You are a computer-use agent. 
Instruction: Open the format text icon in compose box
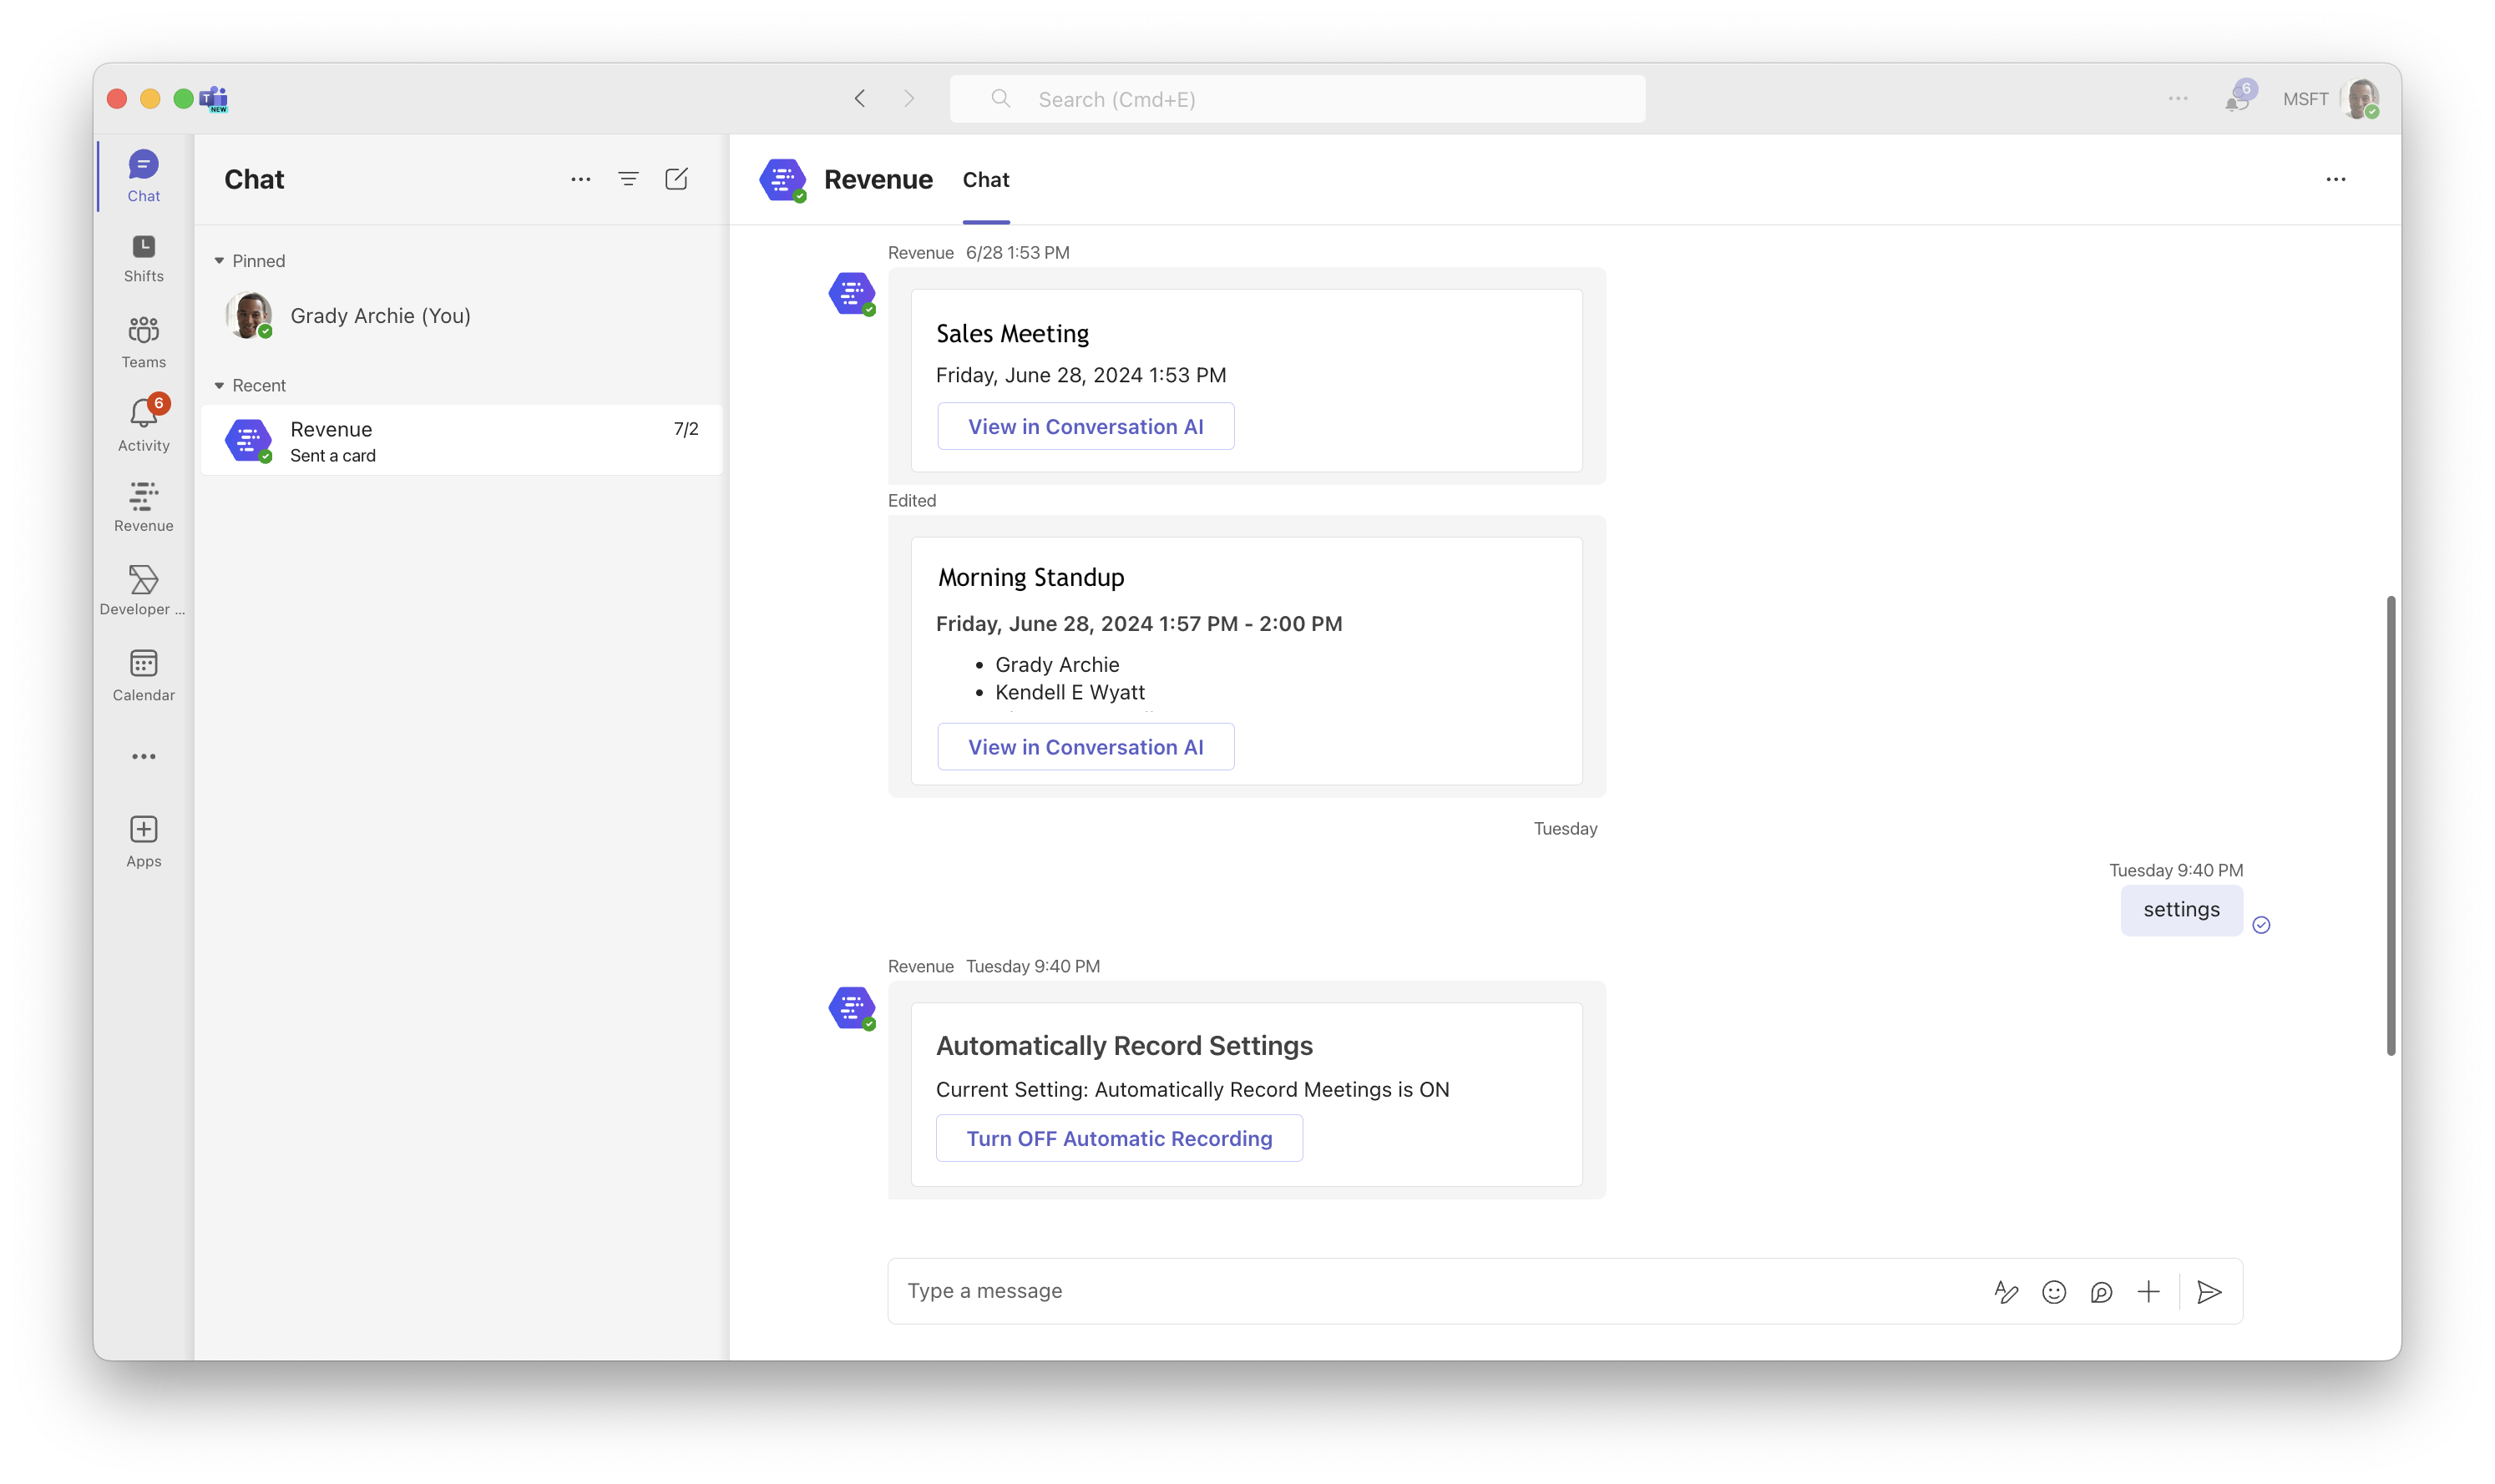2006,1292
